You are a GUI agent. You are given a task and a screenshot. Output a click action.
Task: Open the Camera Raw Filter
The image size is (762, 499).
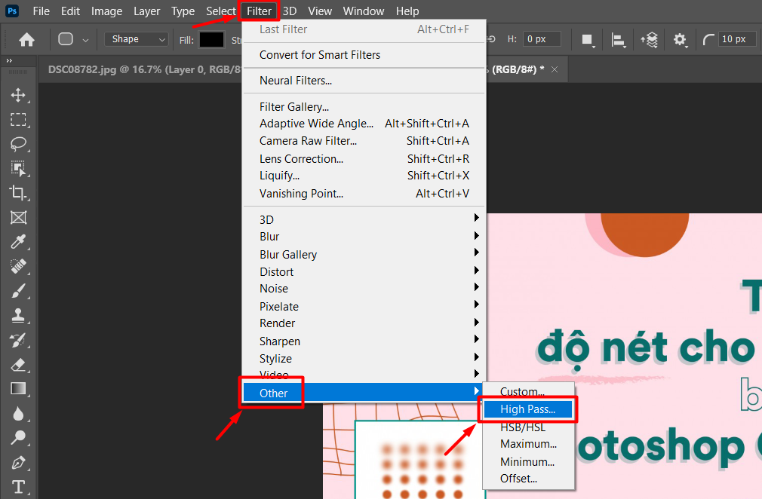tap(308, 141)
